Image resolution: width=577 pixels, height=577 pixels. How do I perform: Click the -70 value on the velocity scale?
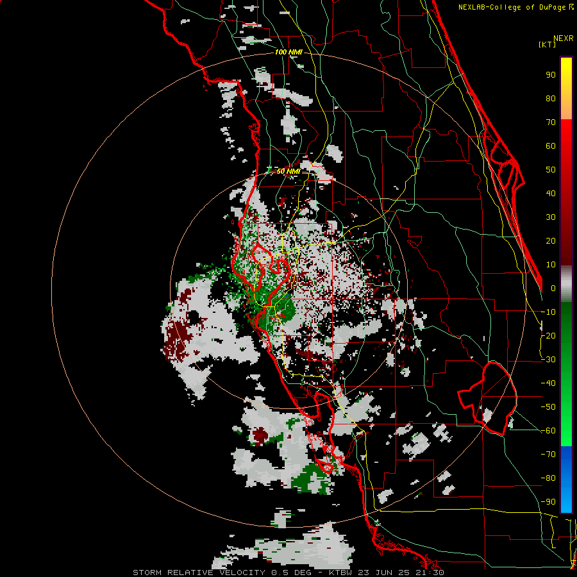(548, 455)
